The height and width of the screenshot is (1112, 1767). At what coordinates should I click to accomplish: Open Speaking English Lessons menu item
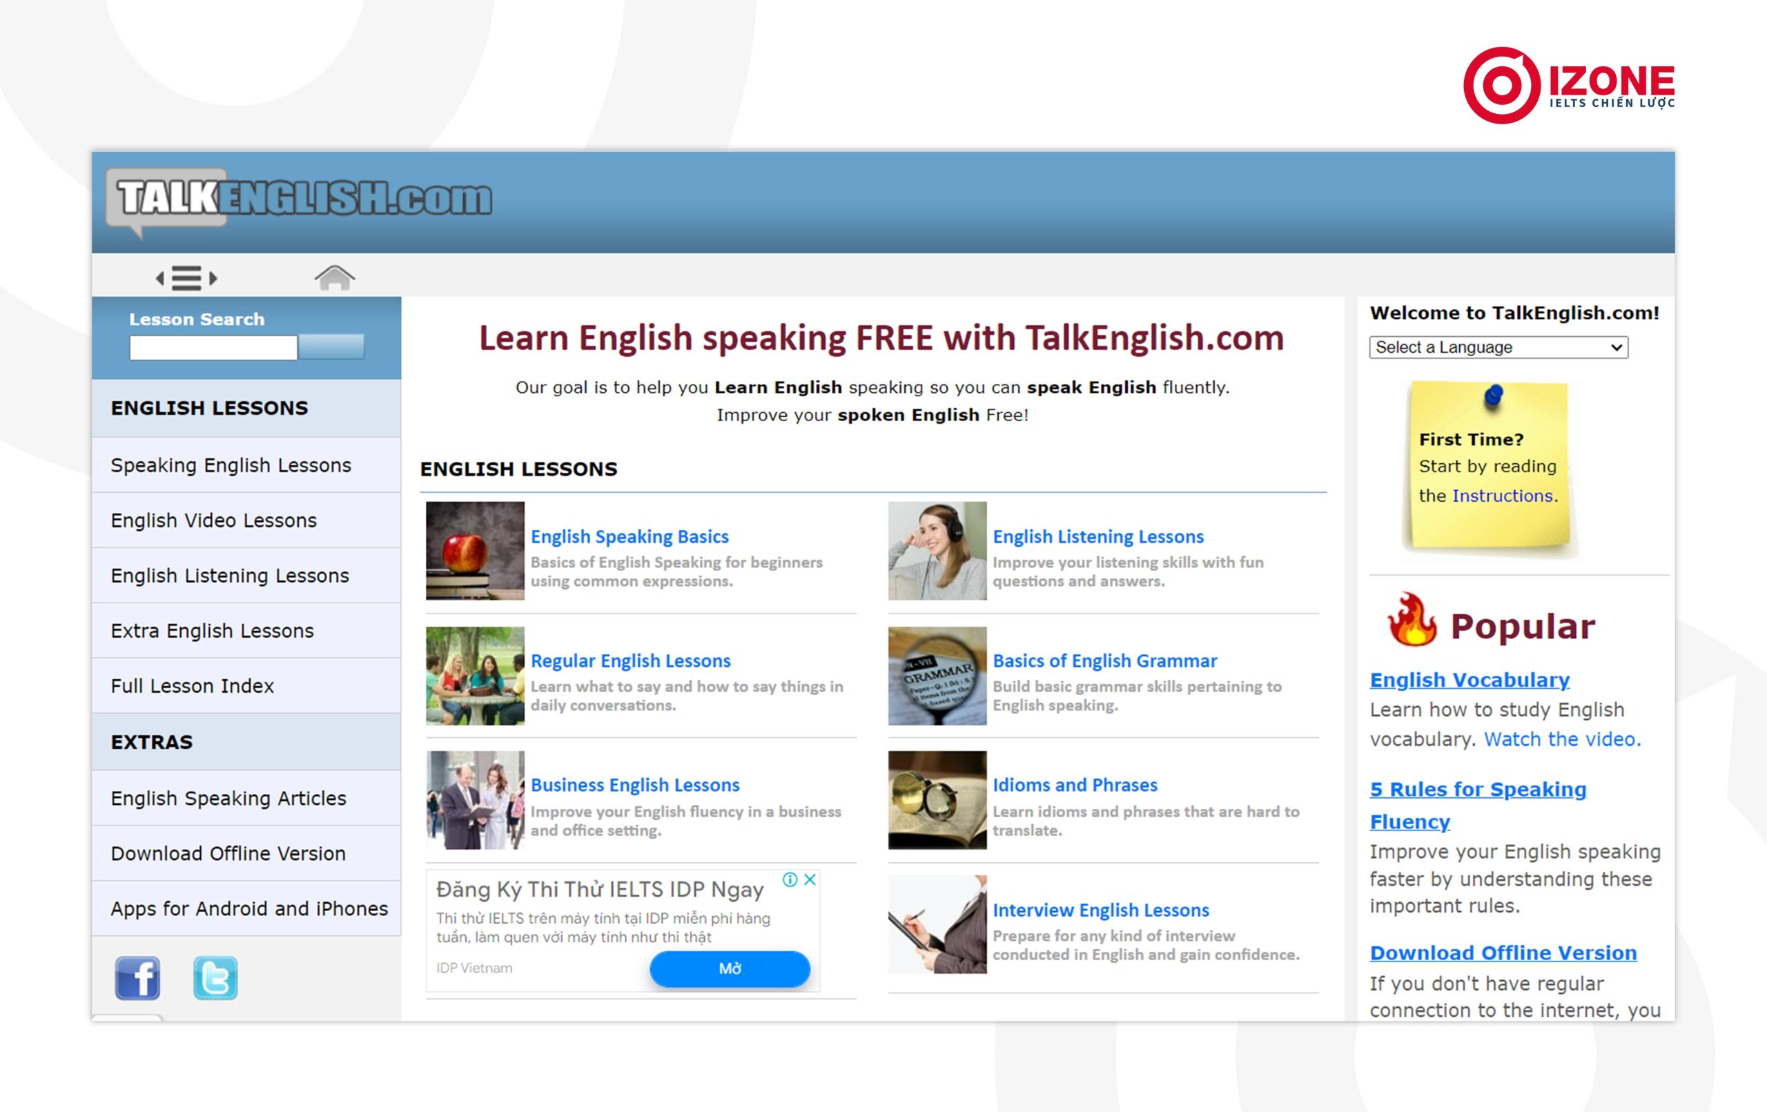coord(246,465)
